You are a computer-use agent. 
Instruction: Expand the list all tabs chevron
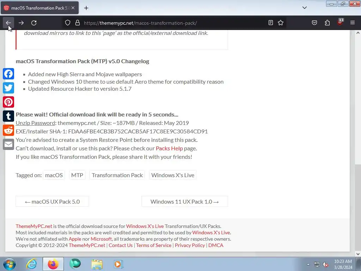click(305, 8)
